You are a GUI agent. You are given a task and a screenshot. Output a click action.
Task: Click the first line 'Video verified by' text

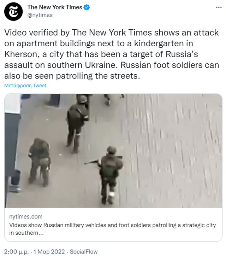[37, 33]
